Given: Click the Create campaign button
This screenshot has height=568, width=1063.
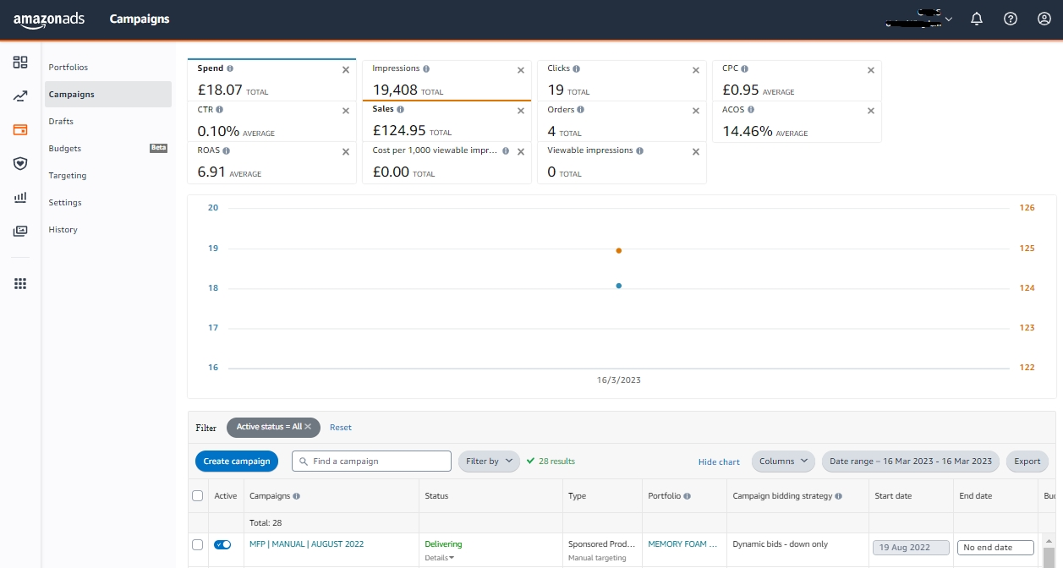Looking at the screenshot, I should (237, 461).
